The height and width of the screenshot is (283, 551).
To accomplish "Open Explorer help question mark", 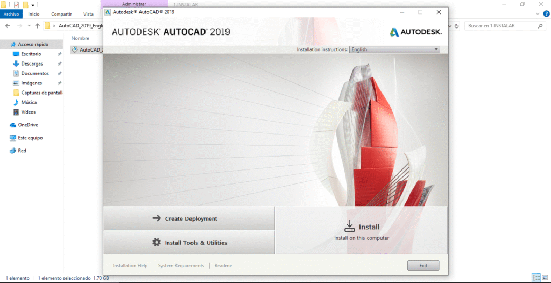I will point(546,13).
